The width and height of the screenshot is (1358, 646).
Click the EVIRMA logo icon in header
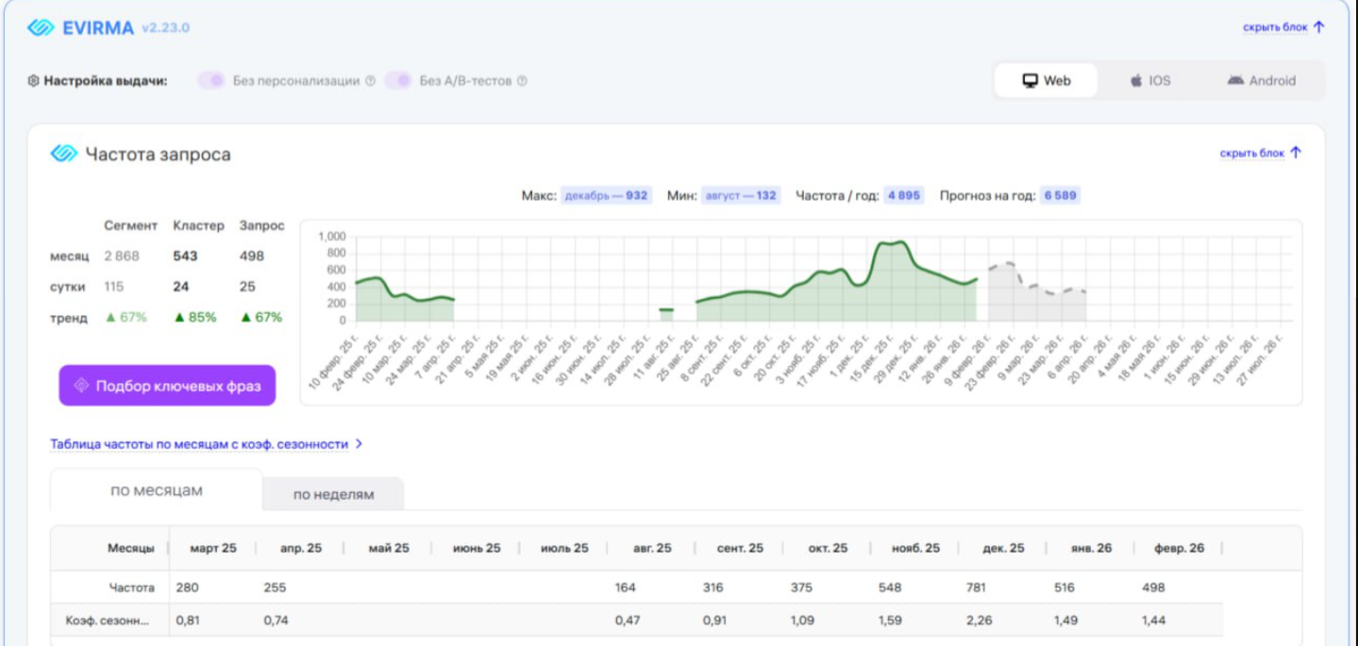pyautogui.click(x=41, y=27)
